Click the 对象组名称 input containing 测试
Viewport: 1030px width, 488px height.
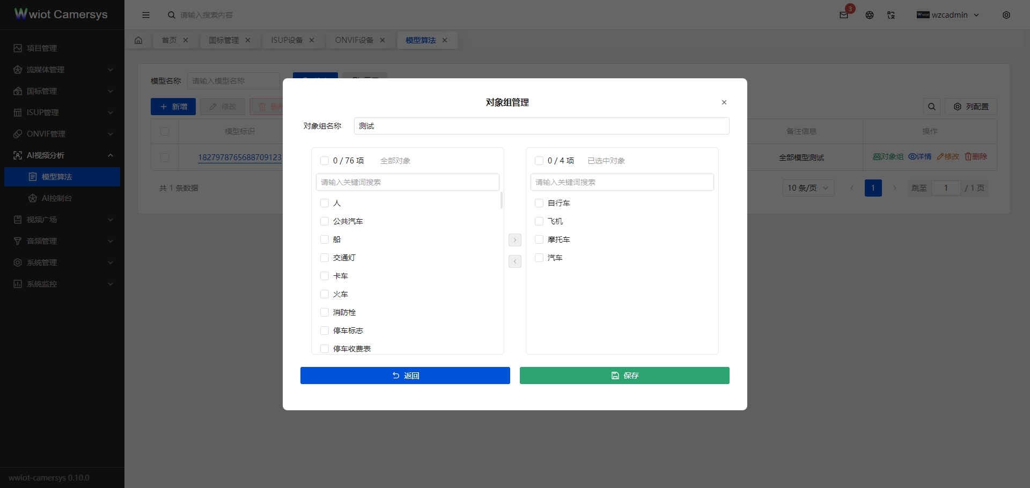[x=541, y=126]
